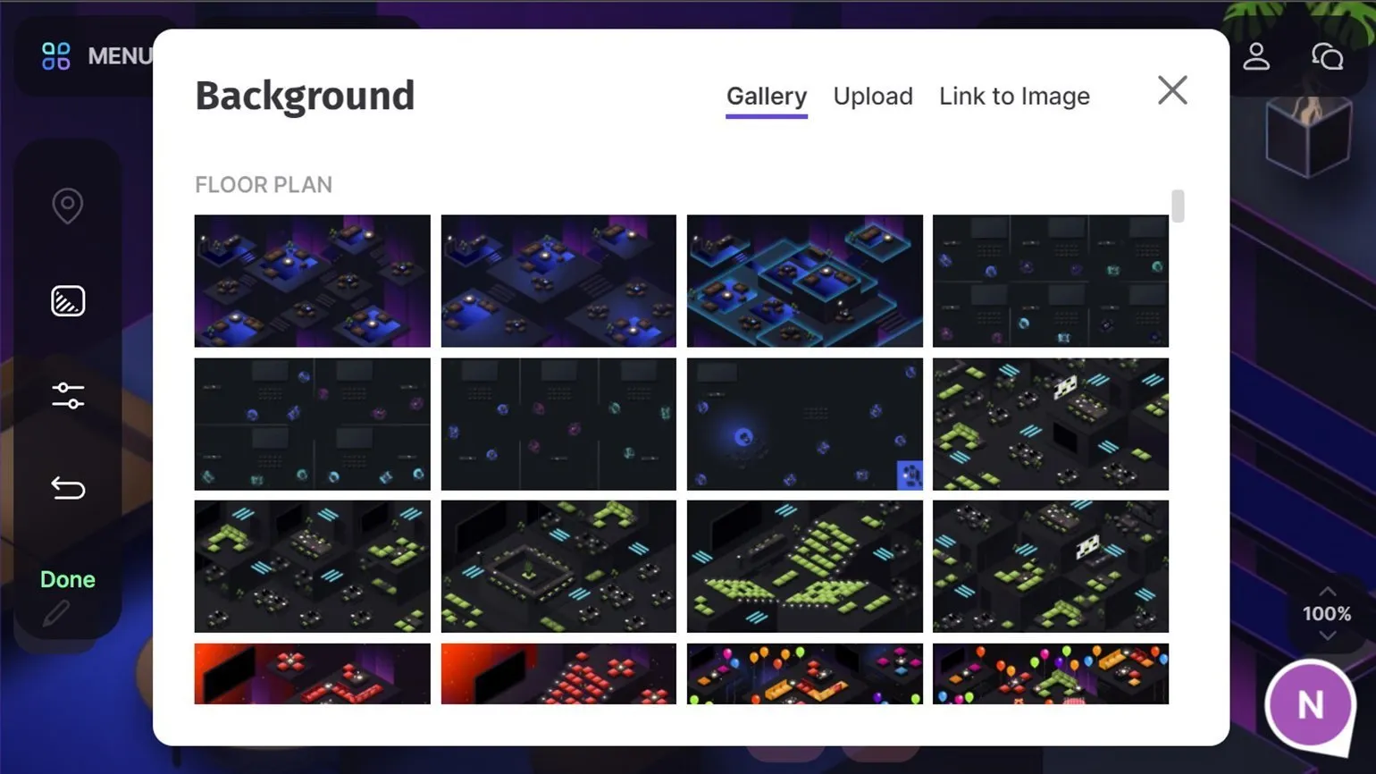Viewport: 1376px width, 774px height.
Task: Switch to the Link to Image tab
Action: pyautogui.click(x=1014, y=97)
